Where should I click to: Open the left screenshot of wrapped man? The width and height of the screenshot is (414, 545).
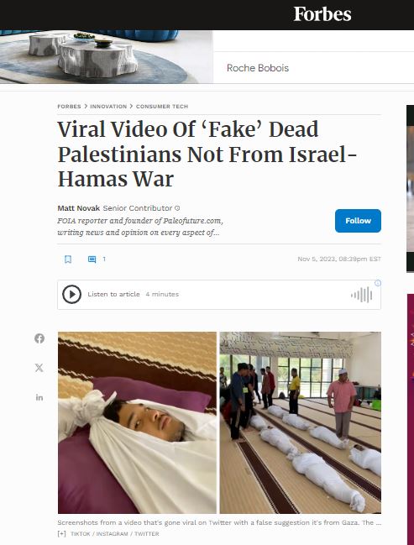point(138,422)
